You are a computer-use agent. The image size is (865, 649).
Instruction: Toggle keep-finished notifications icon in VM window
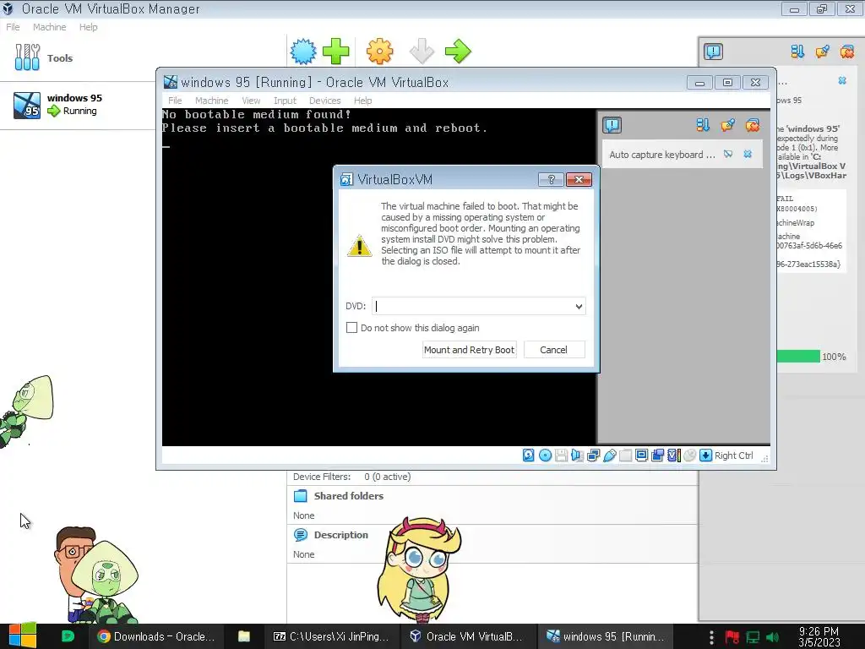[727, 125]
